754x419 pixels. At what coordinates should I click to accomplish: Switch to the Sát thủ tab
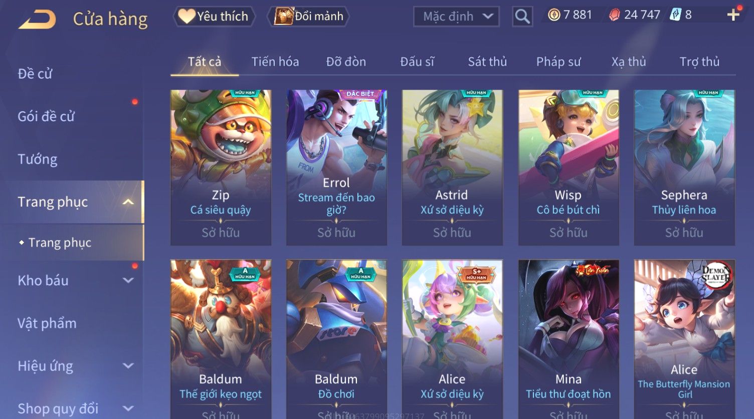click(x=487, y=62)
